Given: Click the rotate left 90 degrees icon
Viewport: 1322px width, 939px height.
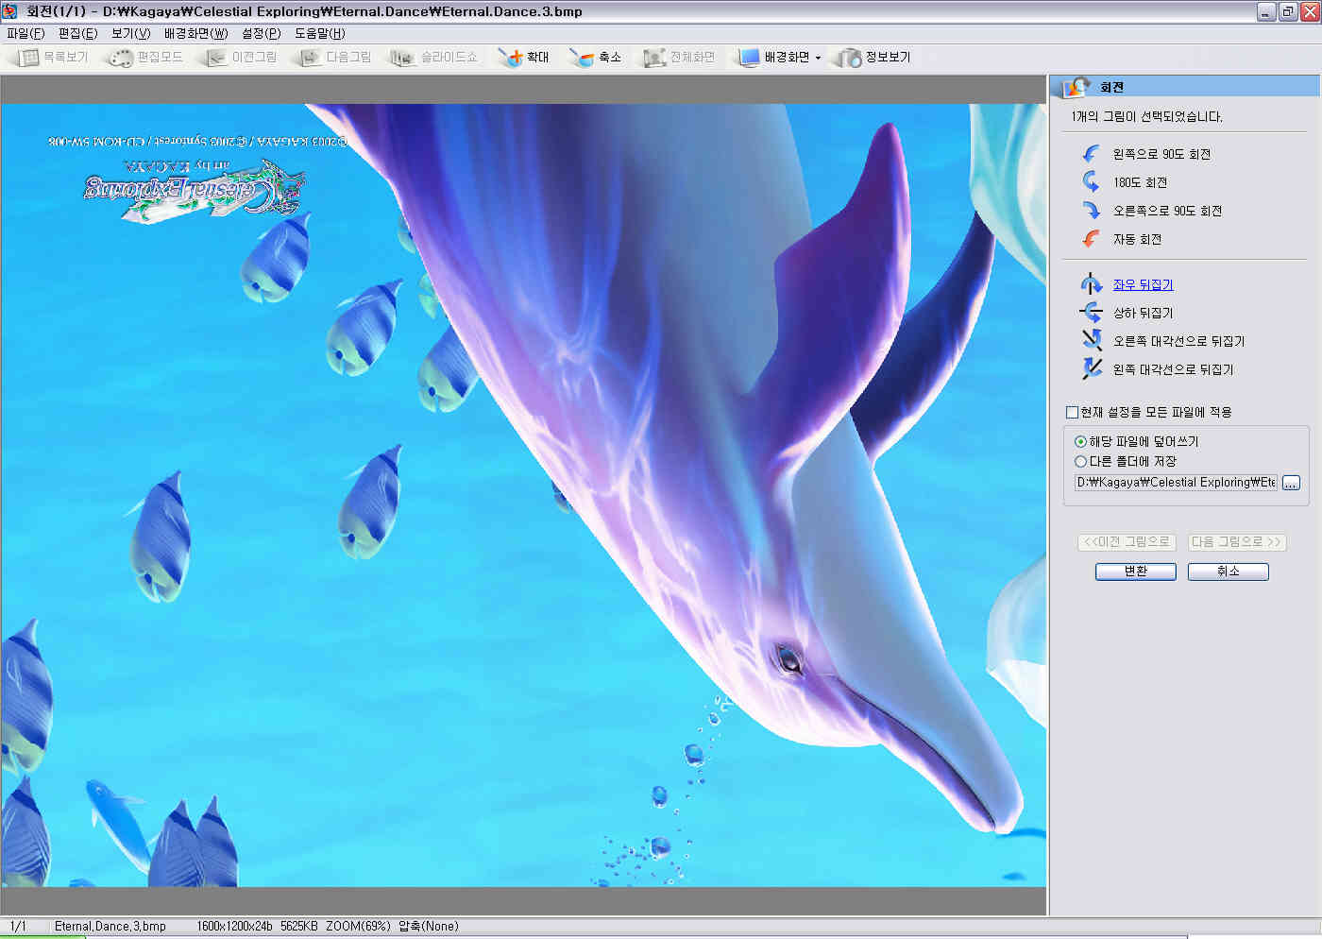Looking at the screenshot, I should coord(1091,154).
